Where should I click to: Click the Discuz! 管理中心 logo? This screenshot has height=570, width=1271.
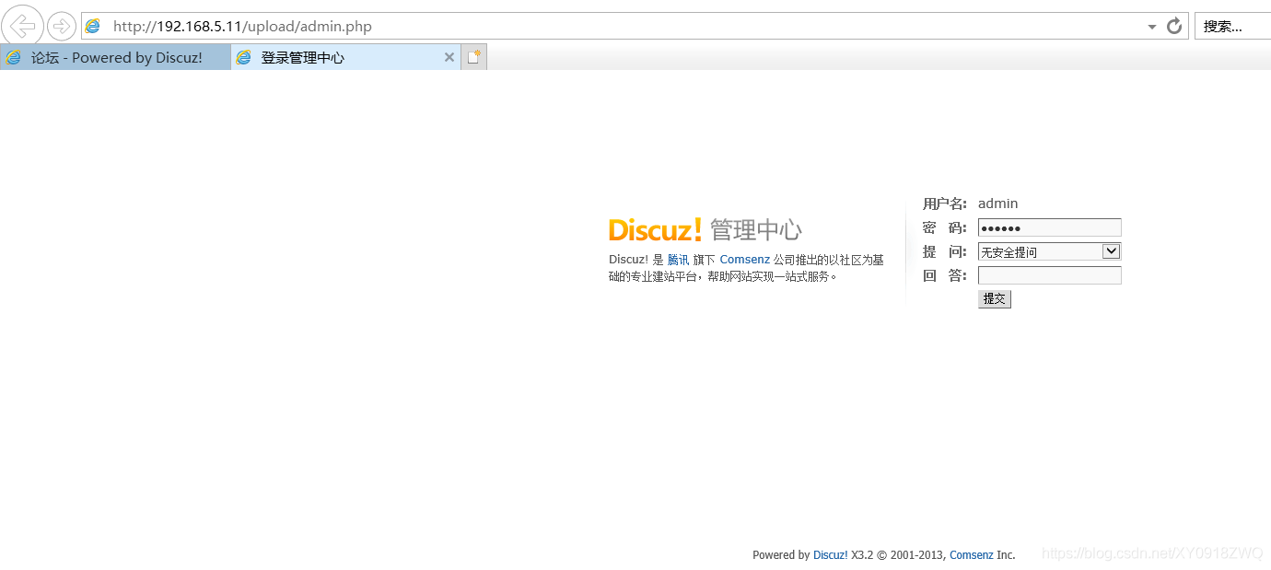pos(705,229)
